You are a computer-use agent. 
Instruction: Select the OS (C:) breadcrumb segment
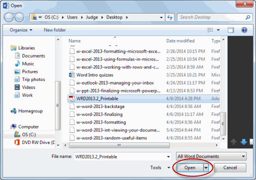(51, 17)
